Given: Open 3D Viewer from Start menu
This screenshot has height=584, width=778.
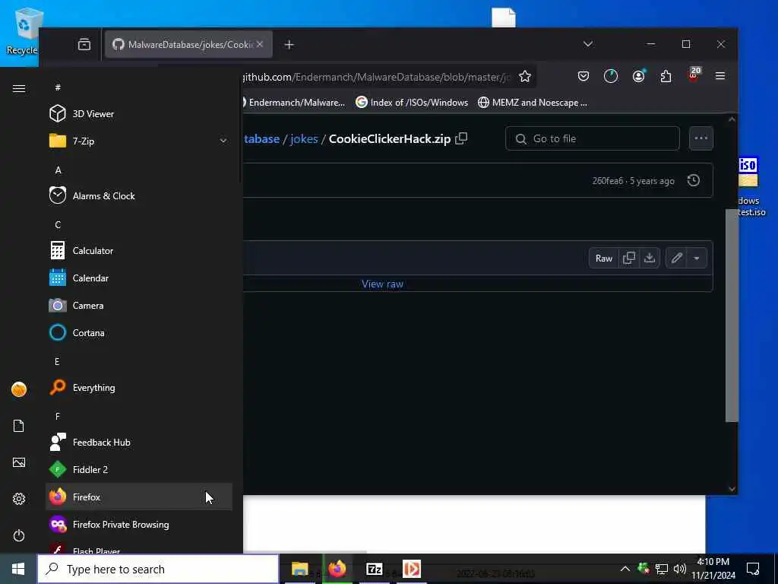Looking at the screenshot, I should (x=139, y=114).
